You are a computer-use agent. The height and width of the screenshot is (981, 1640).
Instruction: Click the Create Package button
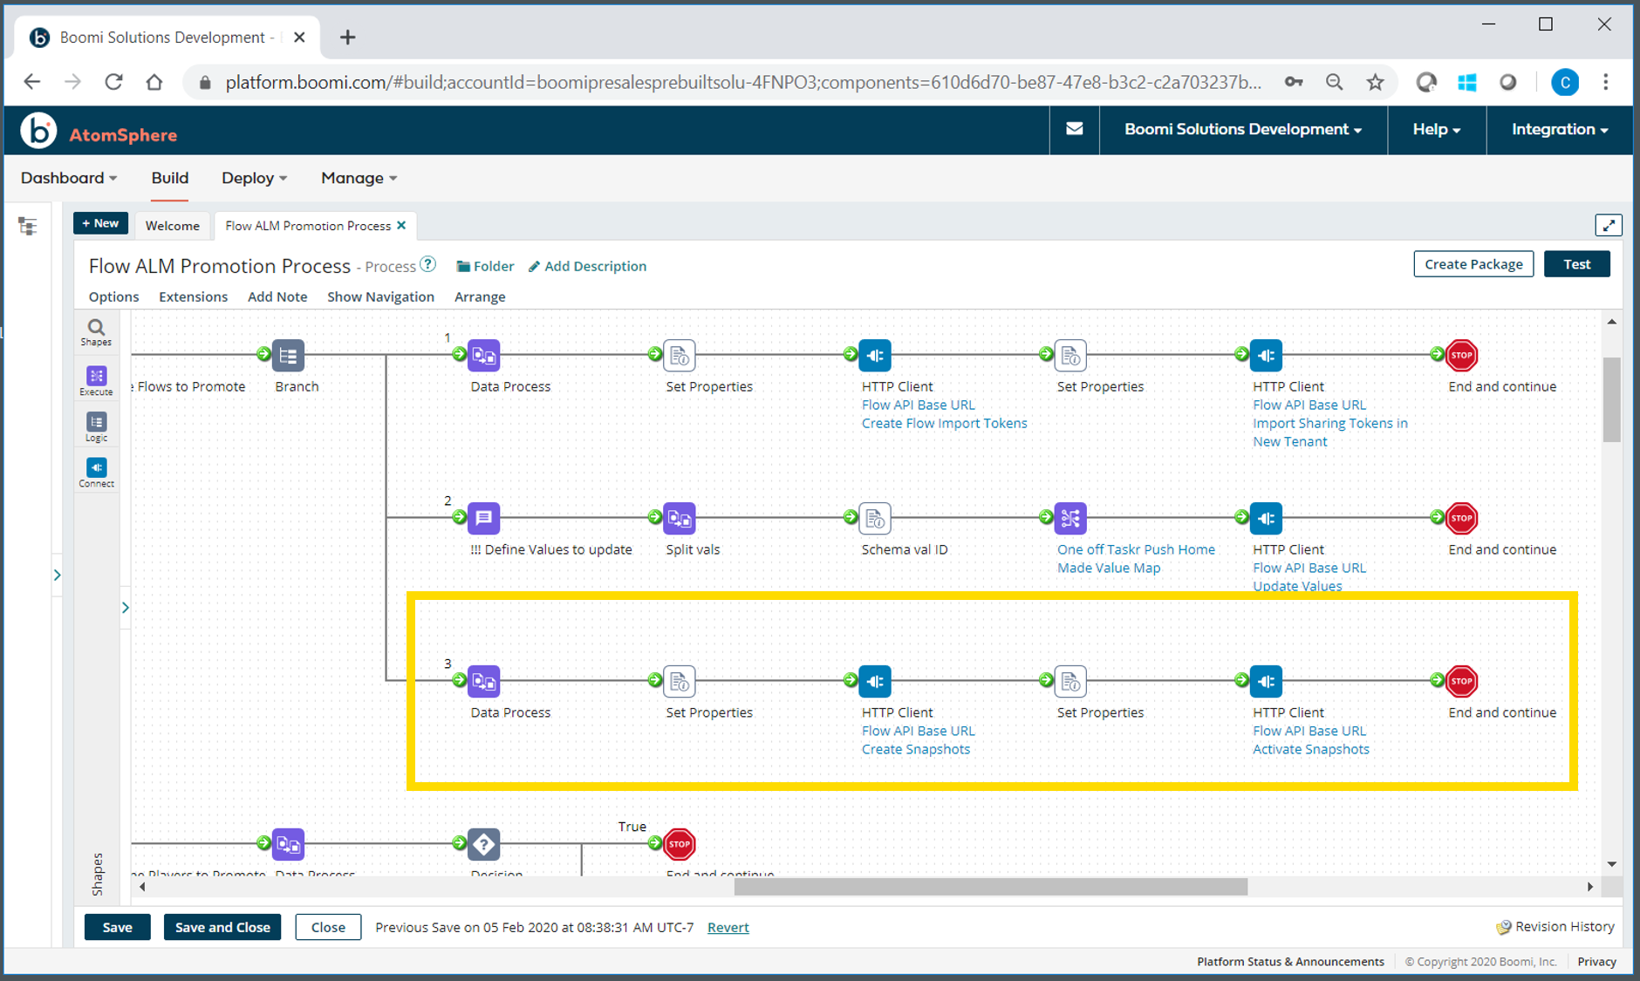click(1473, 263)
